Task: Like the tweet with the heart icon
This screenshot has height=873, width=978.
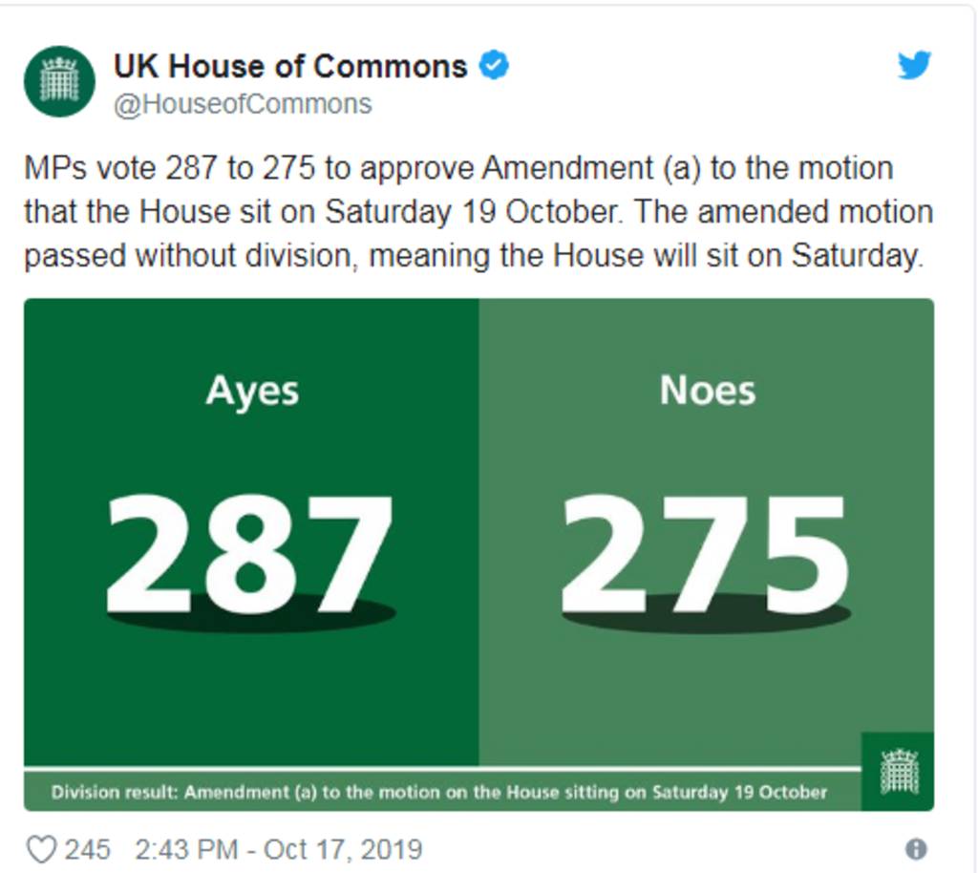Action: click(42, 849)
